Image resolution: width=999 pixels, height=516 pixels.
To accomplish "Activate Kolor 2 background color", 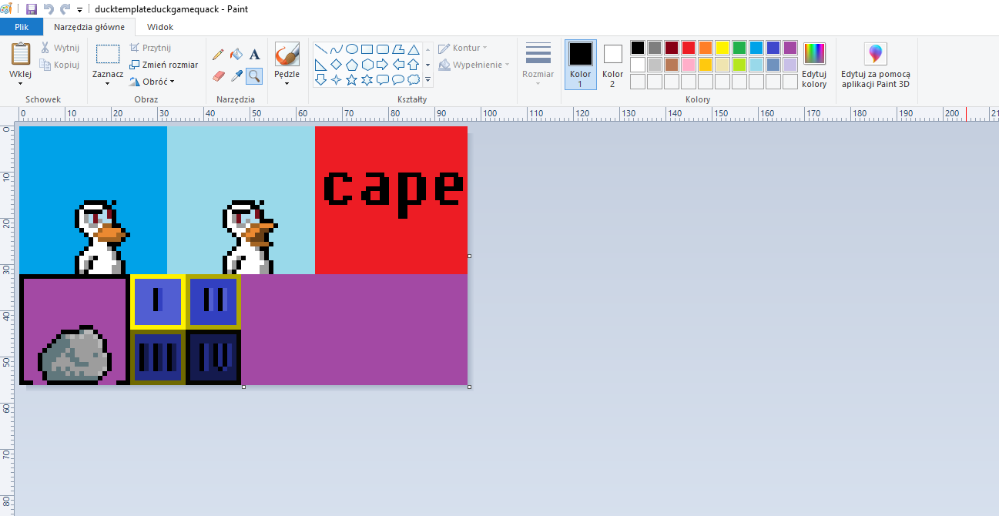I will click(613, 65).
